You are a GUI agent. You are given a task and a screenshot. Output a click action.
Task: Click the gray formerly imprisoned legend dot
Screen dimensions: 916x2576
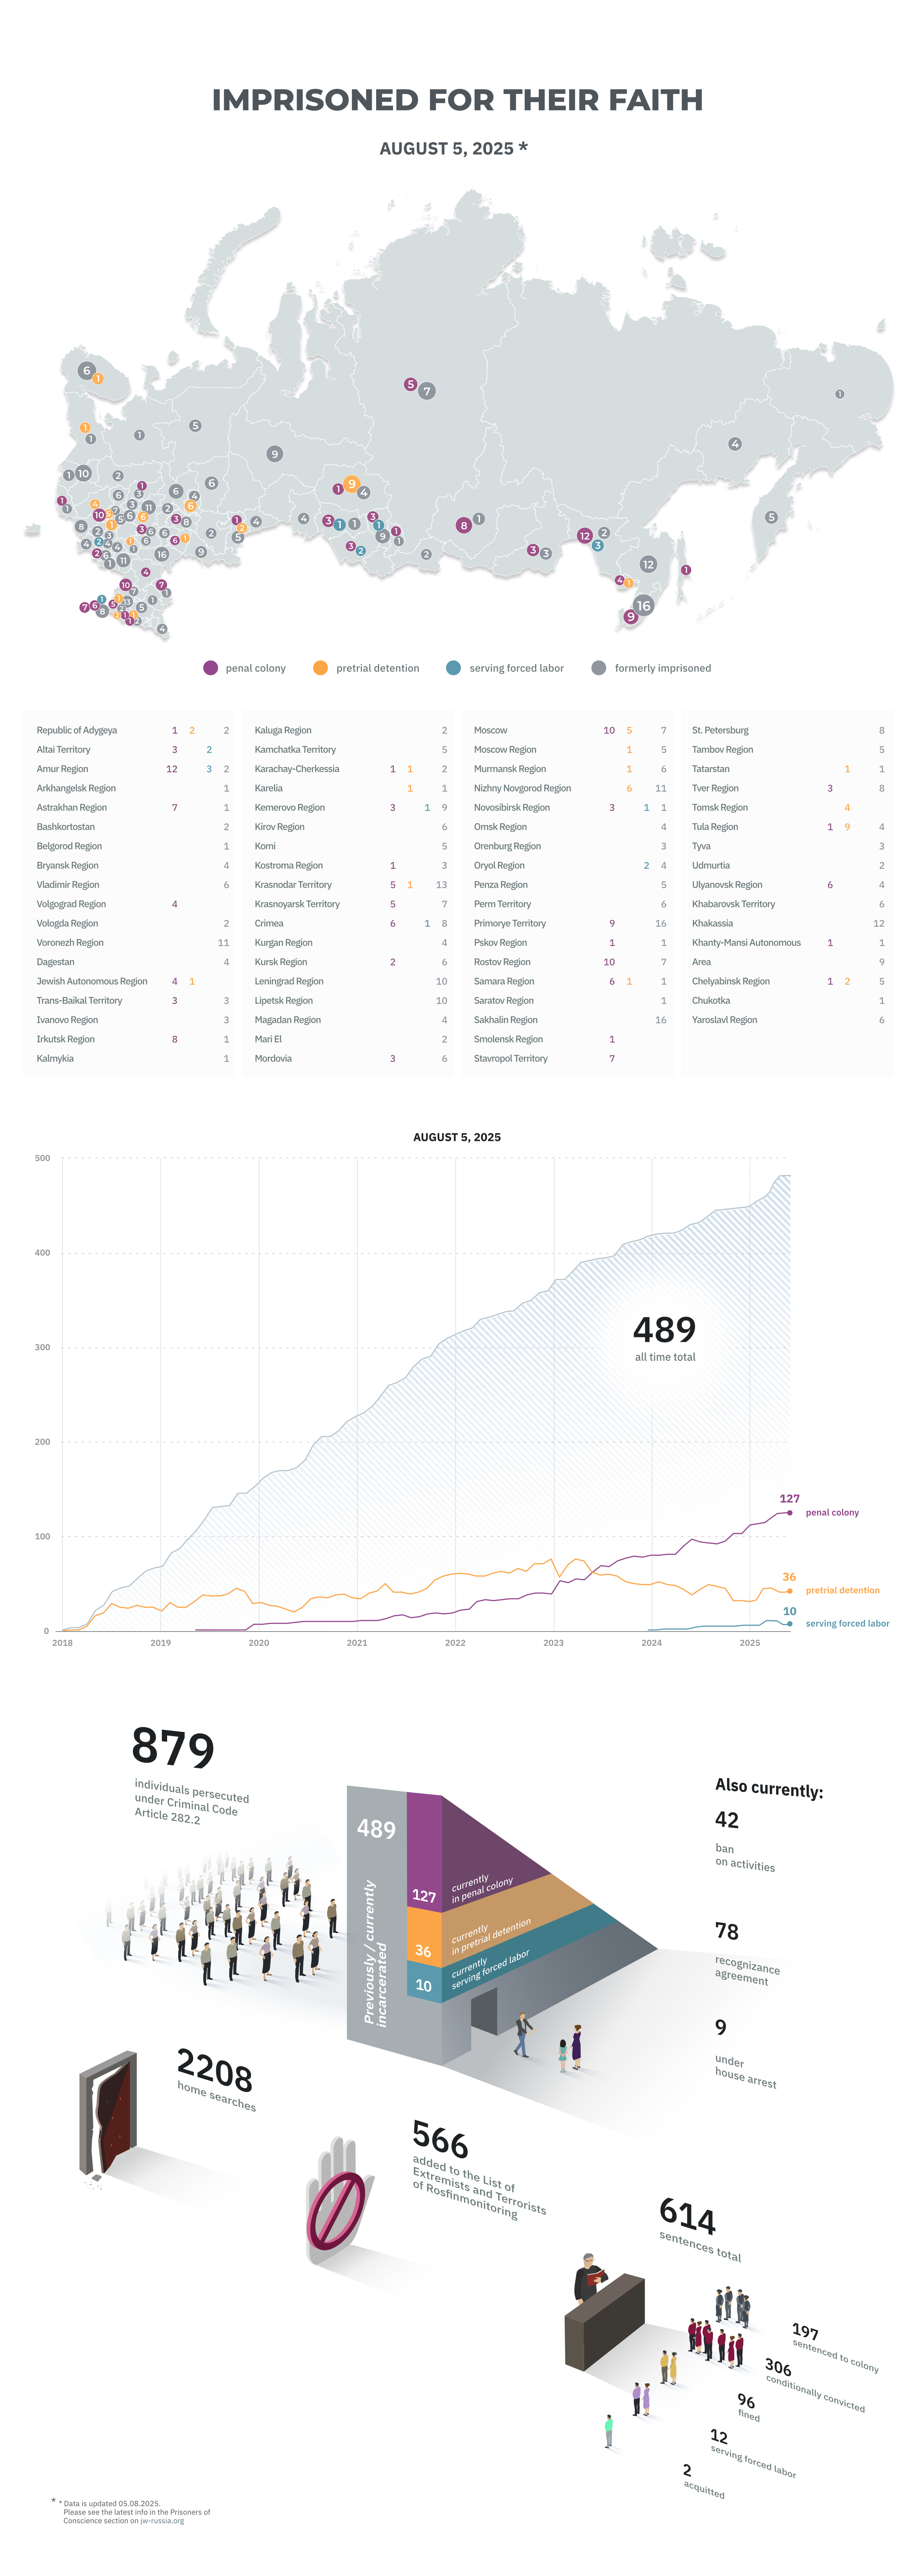click(x=598, y=668)
